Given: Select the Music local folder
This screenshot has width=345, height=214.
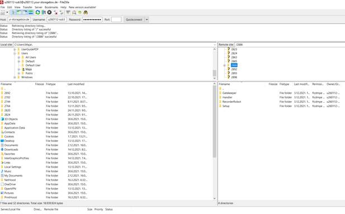Looking at the screenshot, I should 8,171.
